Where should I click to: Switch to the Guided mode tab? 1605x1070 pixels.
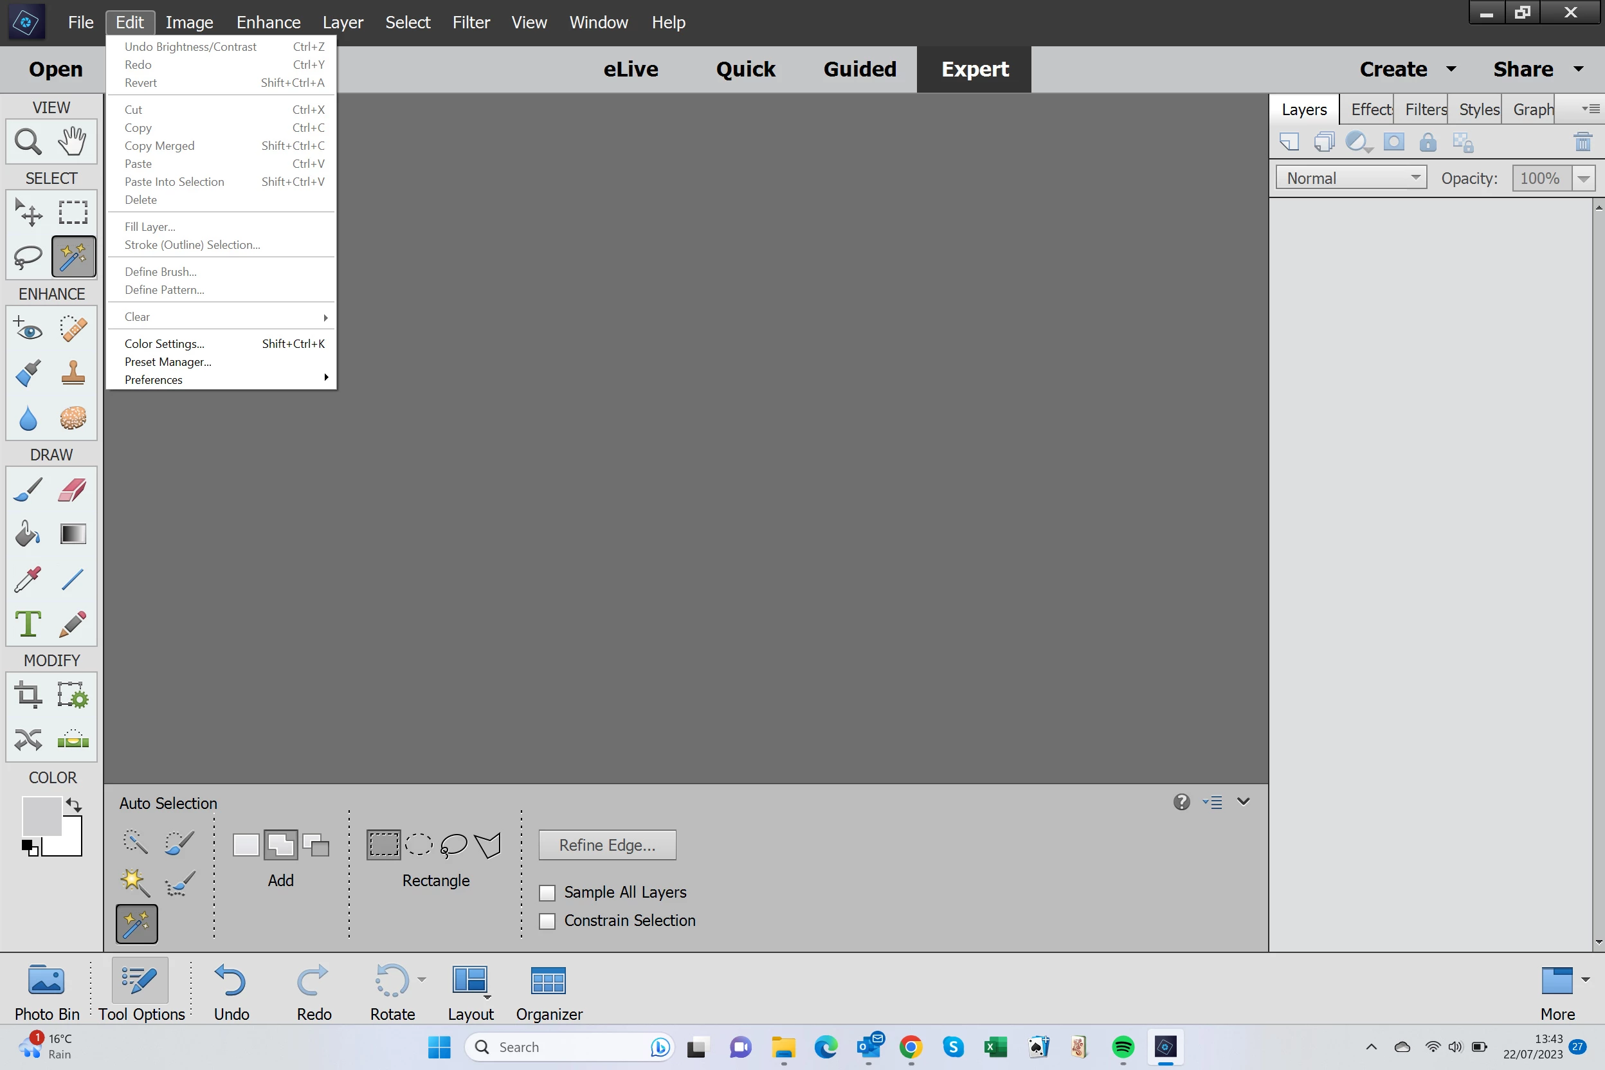click(859, 69)
